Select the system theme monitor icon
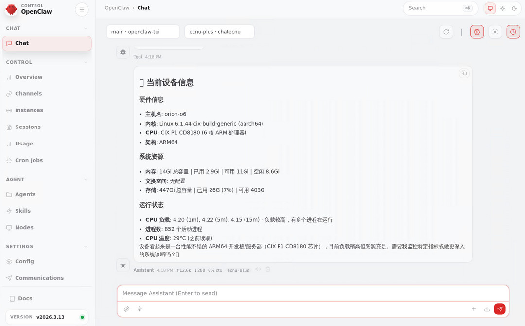 coord(490,8)
